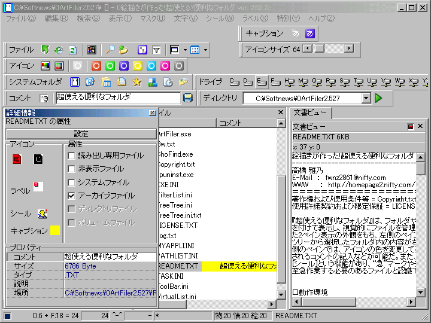Uncheck アーカイブファイル checkbox

(71, 196)
